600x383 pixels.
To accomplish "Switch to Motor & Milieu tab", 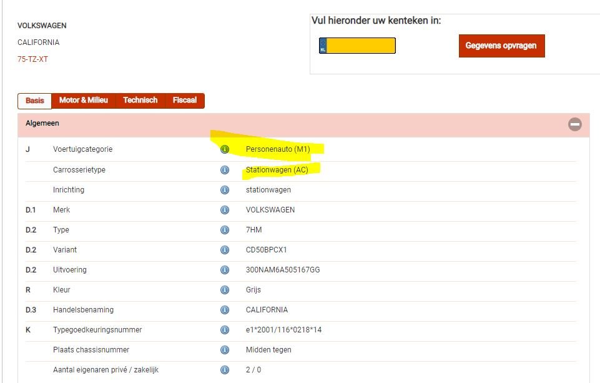I will [84, 101].
